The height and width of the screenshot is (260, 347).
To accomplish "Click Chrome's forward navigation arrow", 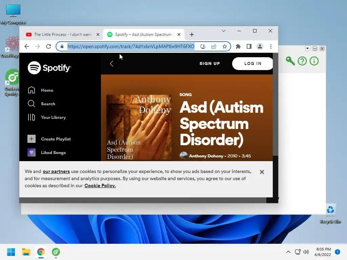I will [x=38, y=46].
